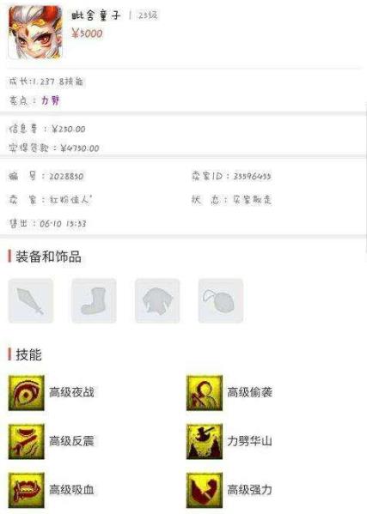367x514 pixels.
Task: Click the 高级强力 skill label
Action: [249, 490]
